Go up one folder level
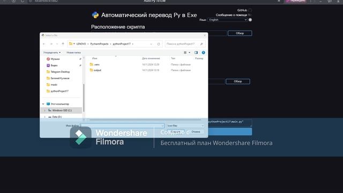This screenshot has width=343, height=193. (63, 44)
